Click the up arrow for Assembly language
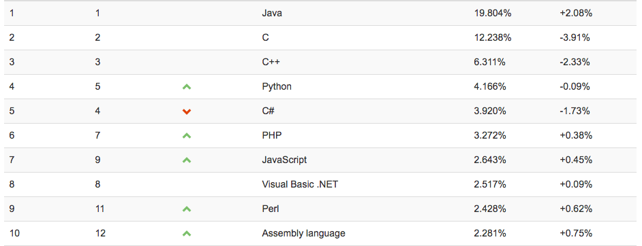 click(x=187, y=234)
